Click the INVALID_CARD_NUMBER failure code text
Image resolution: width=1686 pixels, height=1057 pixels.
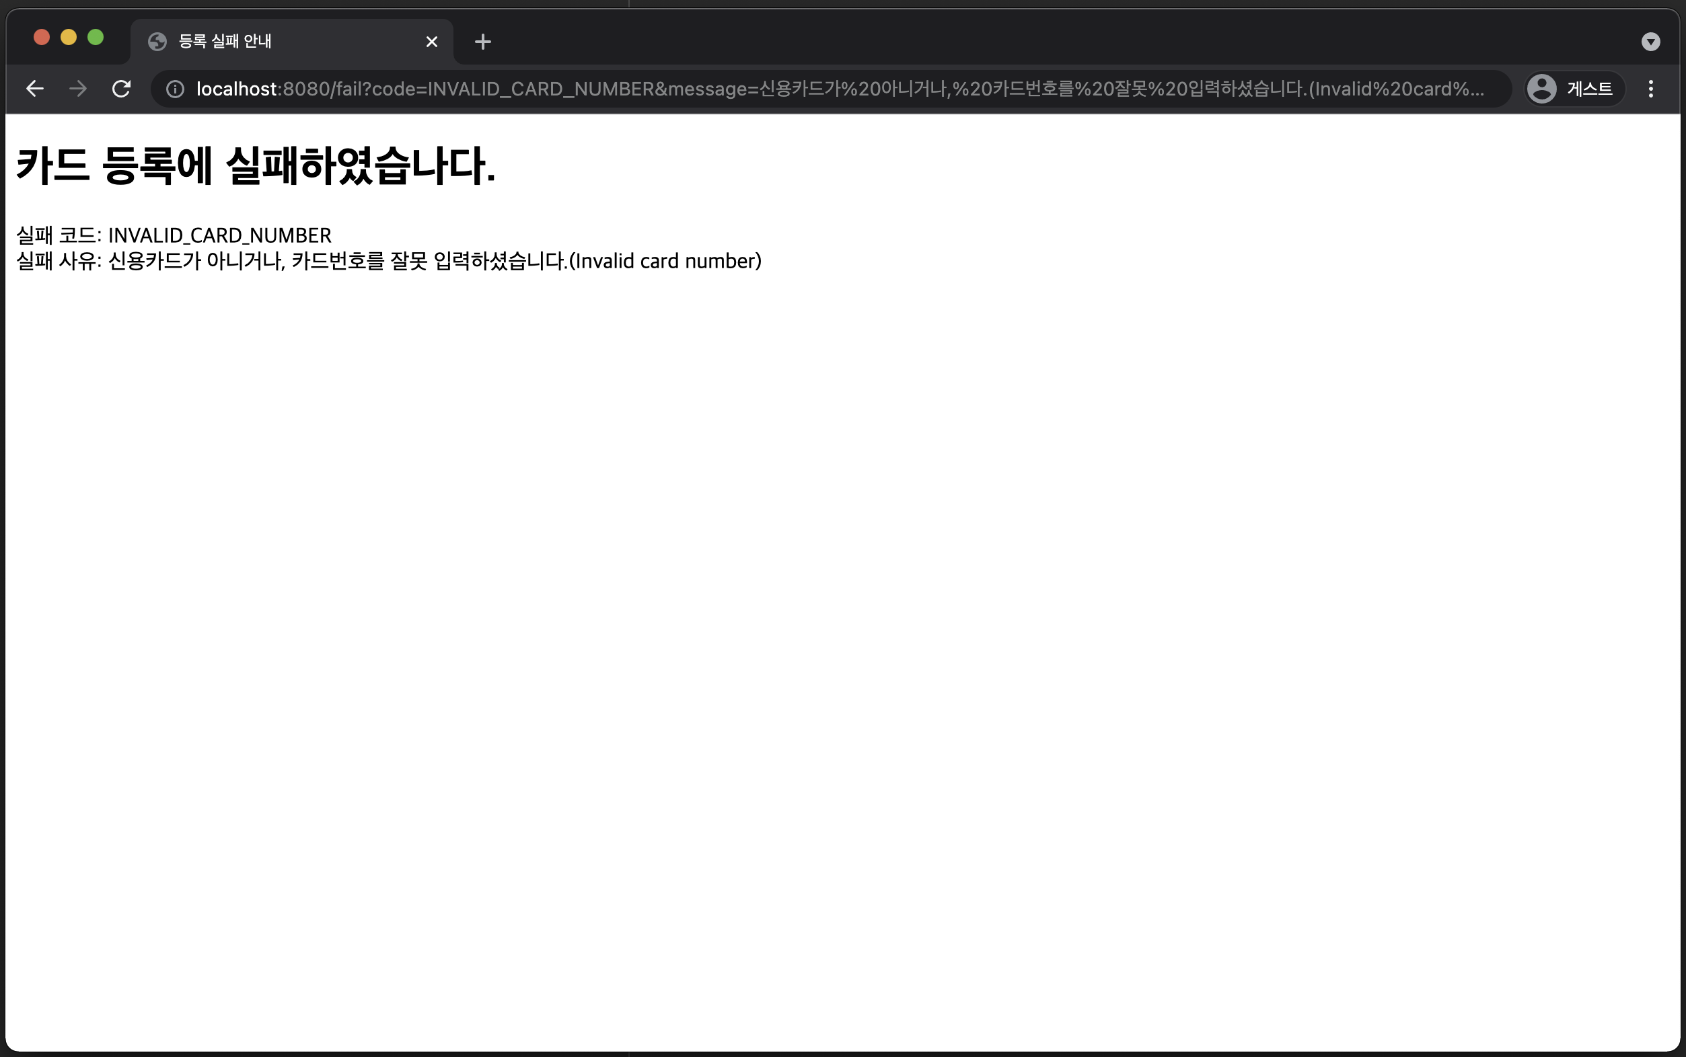(x=219, y=235)
